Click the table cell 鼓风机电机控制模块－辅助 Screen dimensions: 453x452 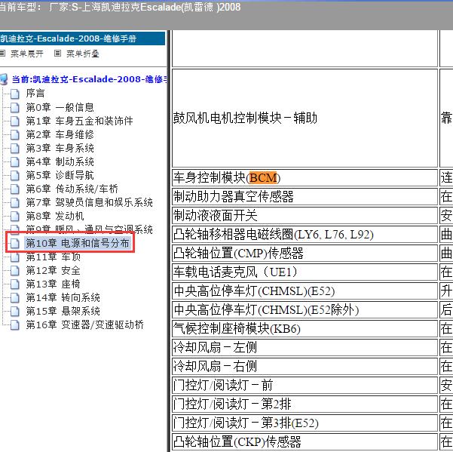pos(305,118)
